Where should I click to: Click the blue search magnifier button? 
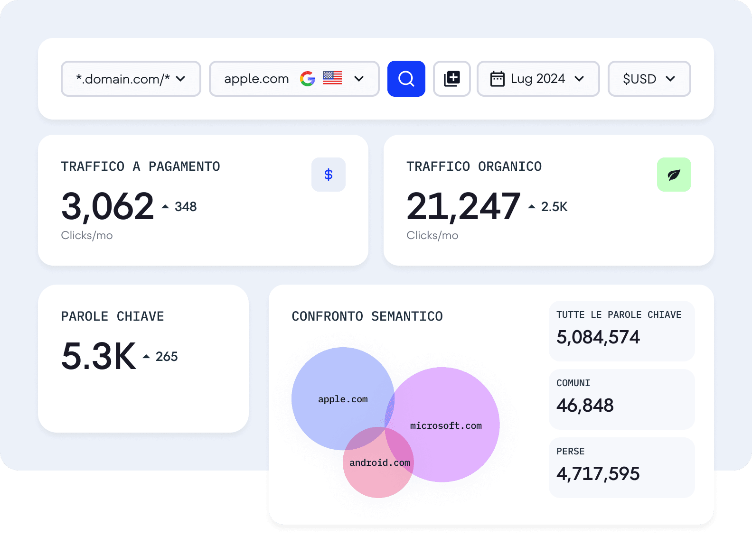[406, 79]
